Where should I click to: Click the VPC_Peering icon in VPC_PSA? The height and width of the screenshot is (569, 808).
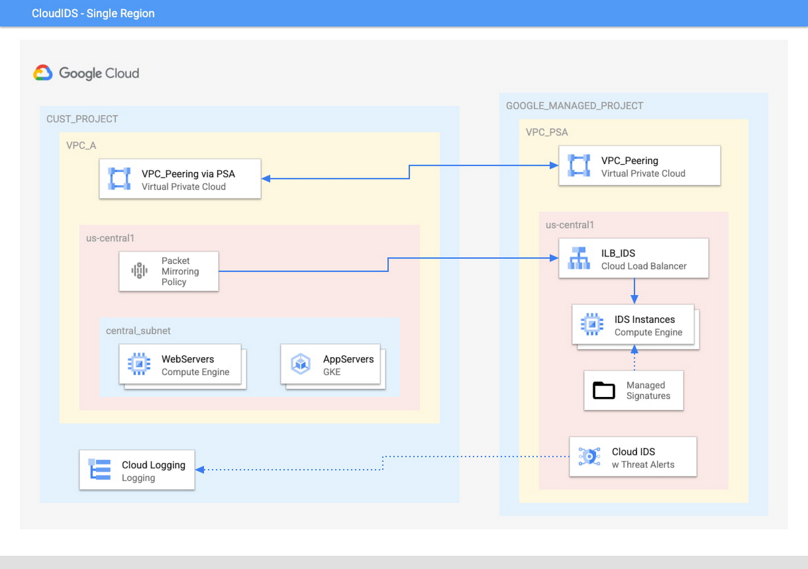point(579,165)
